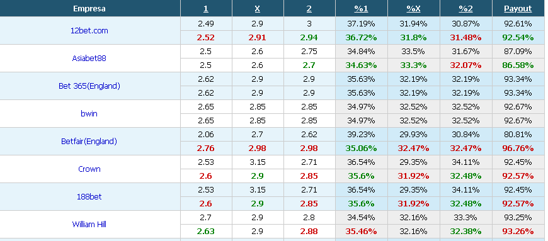
Task: Open the 12bet.com bookmaker link
Action: pyautogui.click(x=89, y=30)
